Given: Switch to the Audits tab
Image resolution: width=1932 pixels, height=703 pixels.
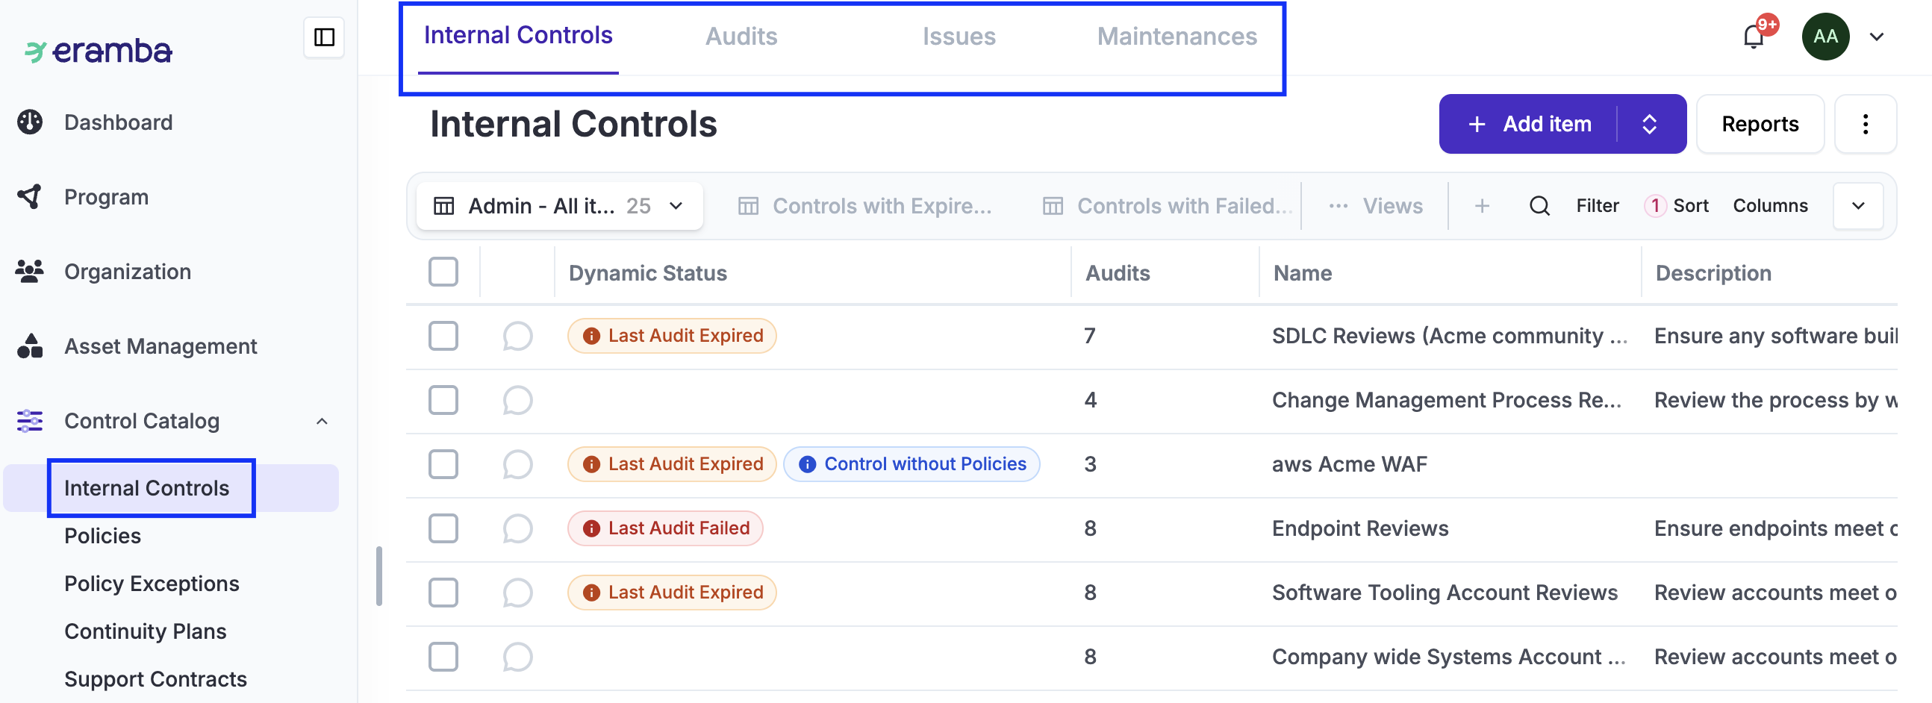Looking at the screenshot, I should point(741,37).
